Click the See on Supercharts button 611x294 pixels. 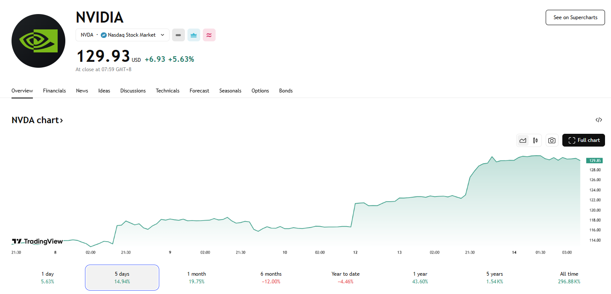(x=575, y=17)
